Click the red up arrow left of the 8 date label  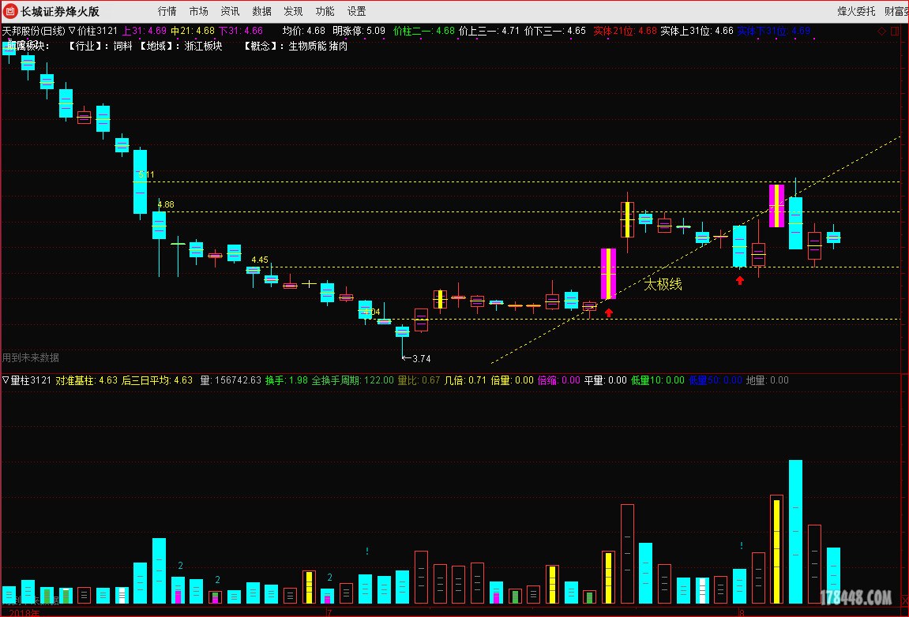pos(740,280)
